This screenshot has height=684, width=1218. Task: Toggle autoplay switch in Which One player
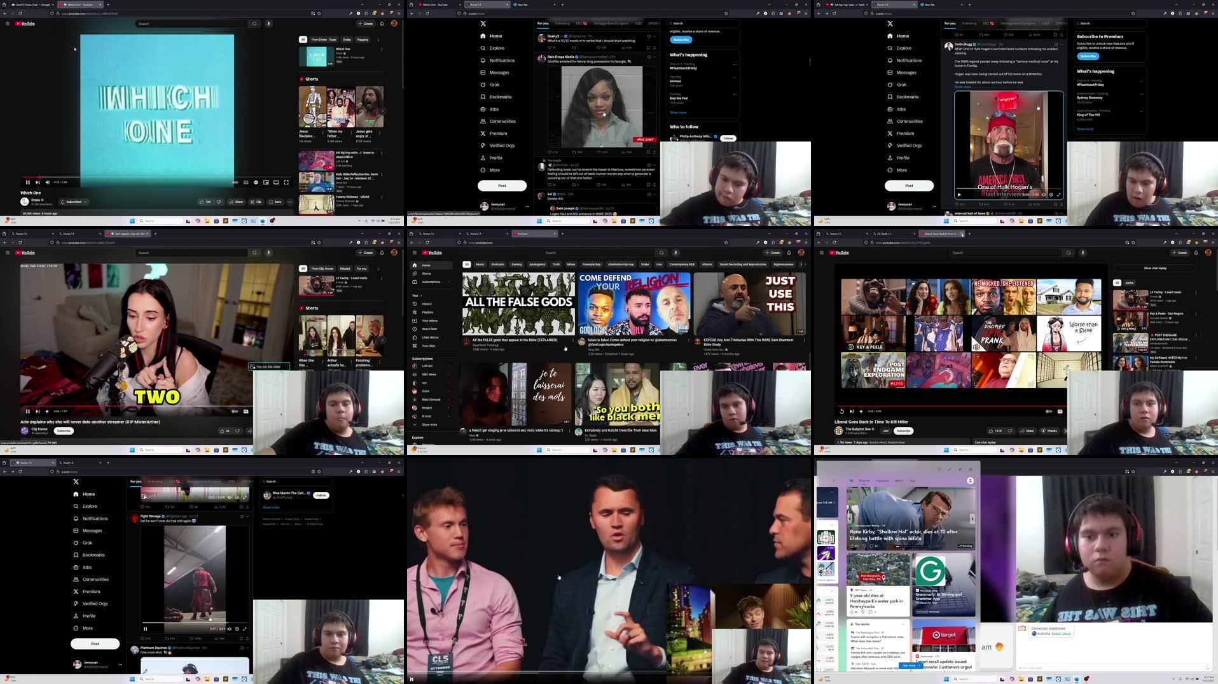coord(235,182)
